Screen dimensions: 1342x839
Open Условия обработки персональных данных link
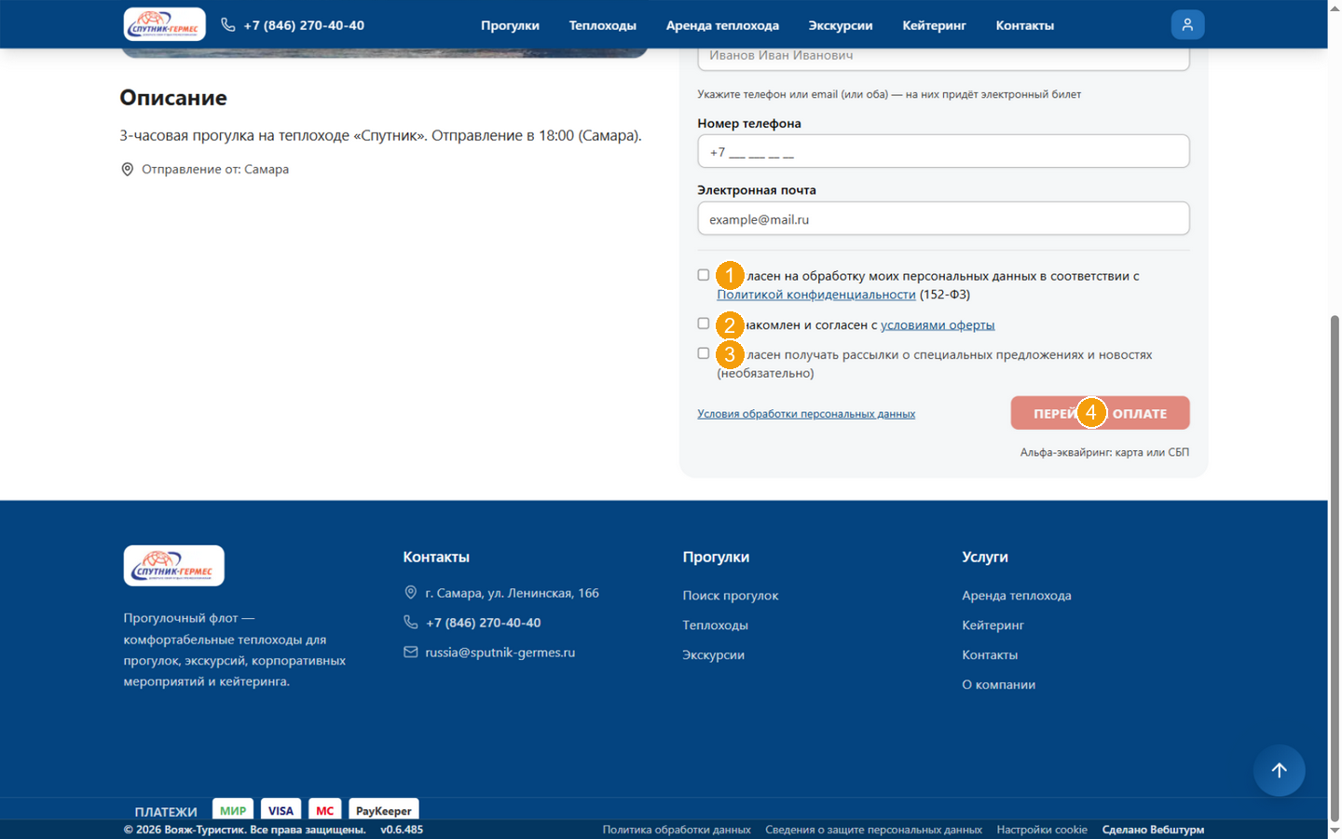coord(806,414)
